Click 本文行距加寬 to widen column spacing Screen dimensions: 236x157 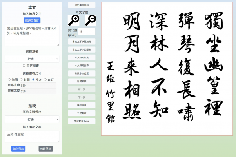coord(82,57)
